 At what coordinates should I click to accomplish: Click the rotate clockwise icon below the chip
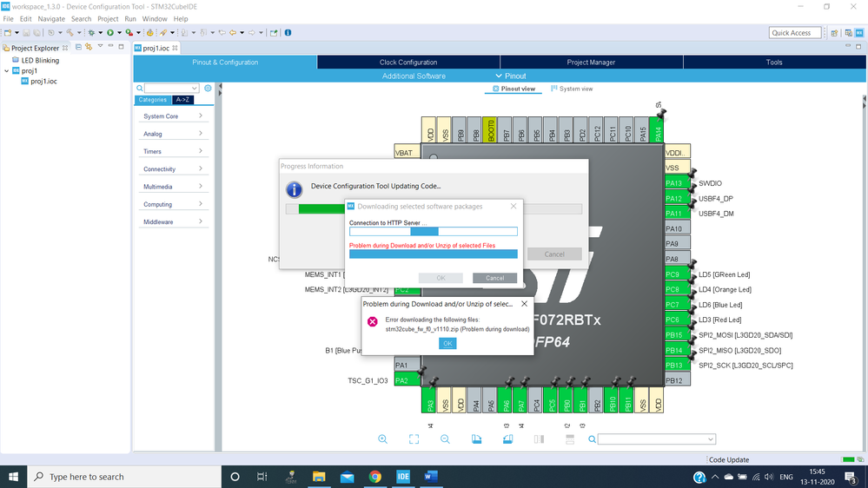477,439
